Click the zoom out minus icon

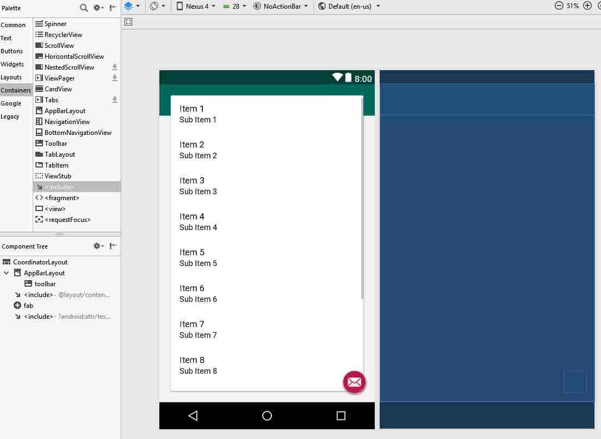click(x=559, y=6)
